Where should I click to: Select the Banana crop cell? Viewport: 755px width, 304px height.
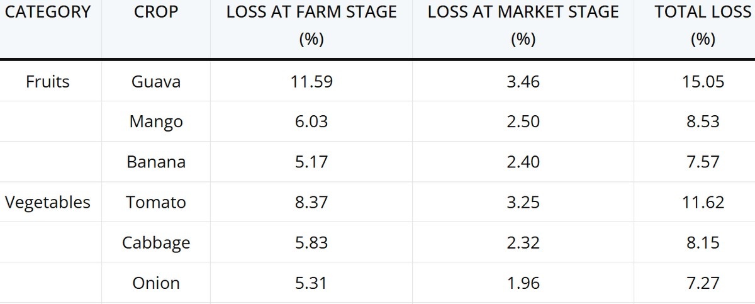[156, 162]
